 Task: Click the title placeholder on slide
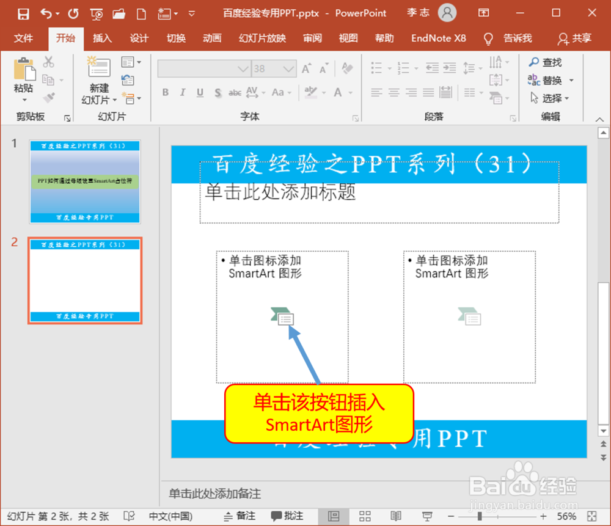(379, 192)
